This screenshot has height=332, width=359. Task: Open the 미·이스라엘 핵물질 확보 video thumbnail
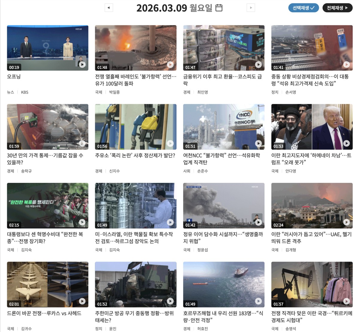click(136, 205)
